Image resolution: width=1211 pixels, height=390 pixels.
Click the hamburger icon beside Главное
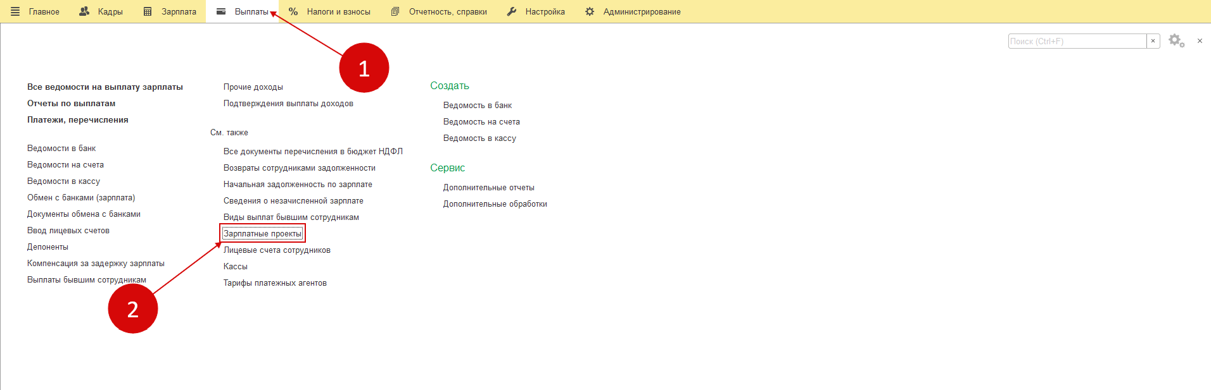[15, 11]
